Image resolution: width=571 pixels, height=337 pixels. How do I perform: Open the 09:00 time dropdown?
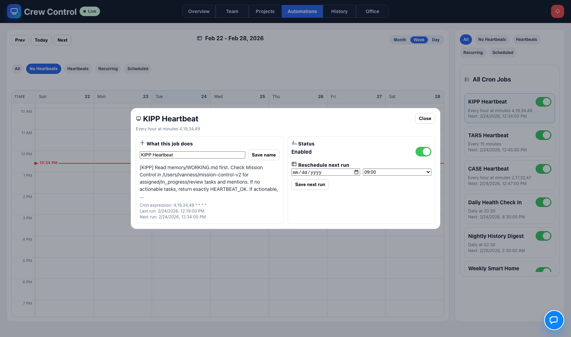(x=397, y=172)
